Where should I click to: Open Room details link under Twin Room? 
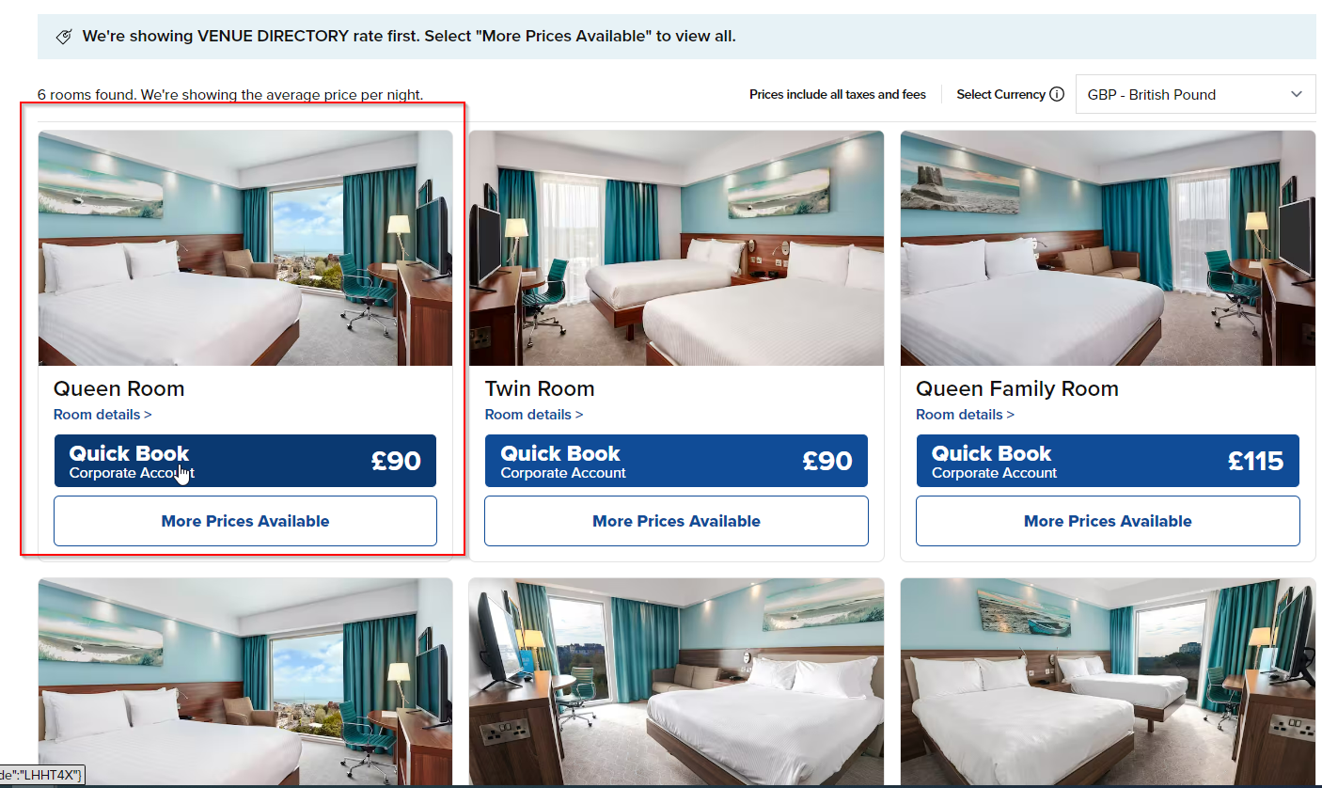[x=534, y=415]
